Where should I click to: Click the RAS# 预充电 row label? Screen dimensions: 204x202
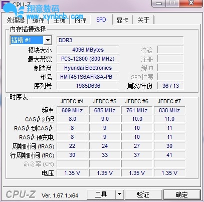(36, 137)
